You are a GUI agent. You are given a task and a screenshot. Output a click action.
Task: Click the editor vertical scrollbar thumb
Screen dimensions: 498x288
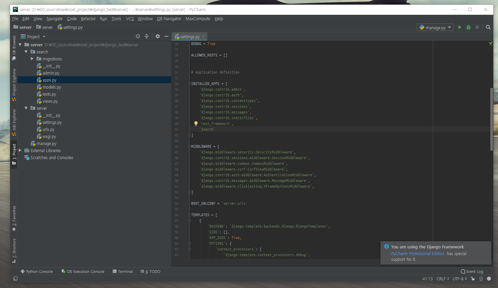point(491,119)
